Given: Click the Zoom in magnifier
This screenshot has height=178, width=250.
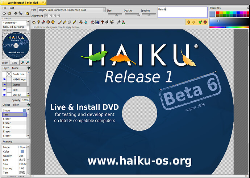Looking at the screenshot, I should point(22,62).
